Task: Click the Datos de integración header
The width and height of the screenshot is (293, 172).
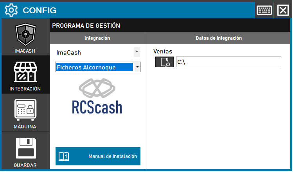Action: pyautogui.click(x=218, y=38)
